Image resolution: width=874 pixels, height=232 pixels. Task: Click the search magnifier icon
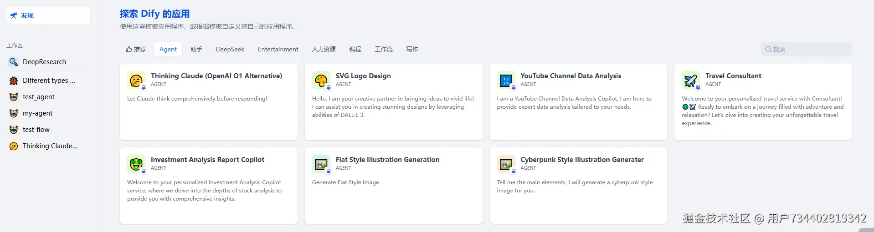point(768,49)
